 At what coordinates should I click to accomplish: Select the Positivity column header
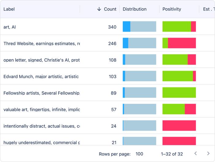click(x=172, y=9)
